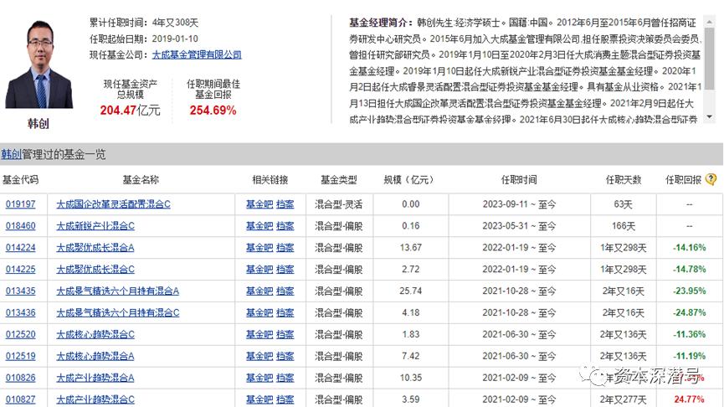Click the 任职天数 column header

pos(624,180)
